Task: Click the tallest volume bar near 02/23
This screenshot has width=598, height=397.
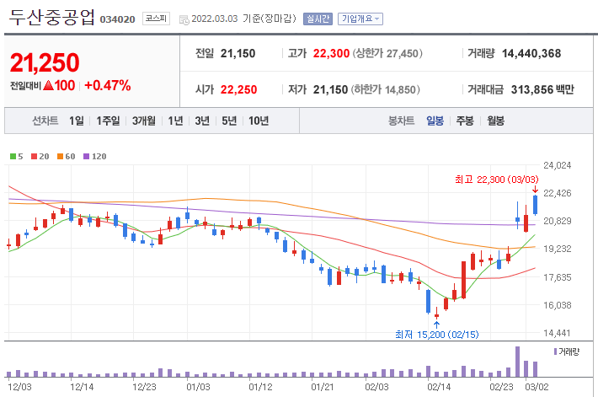Action: pos(517,362)
